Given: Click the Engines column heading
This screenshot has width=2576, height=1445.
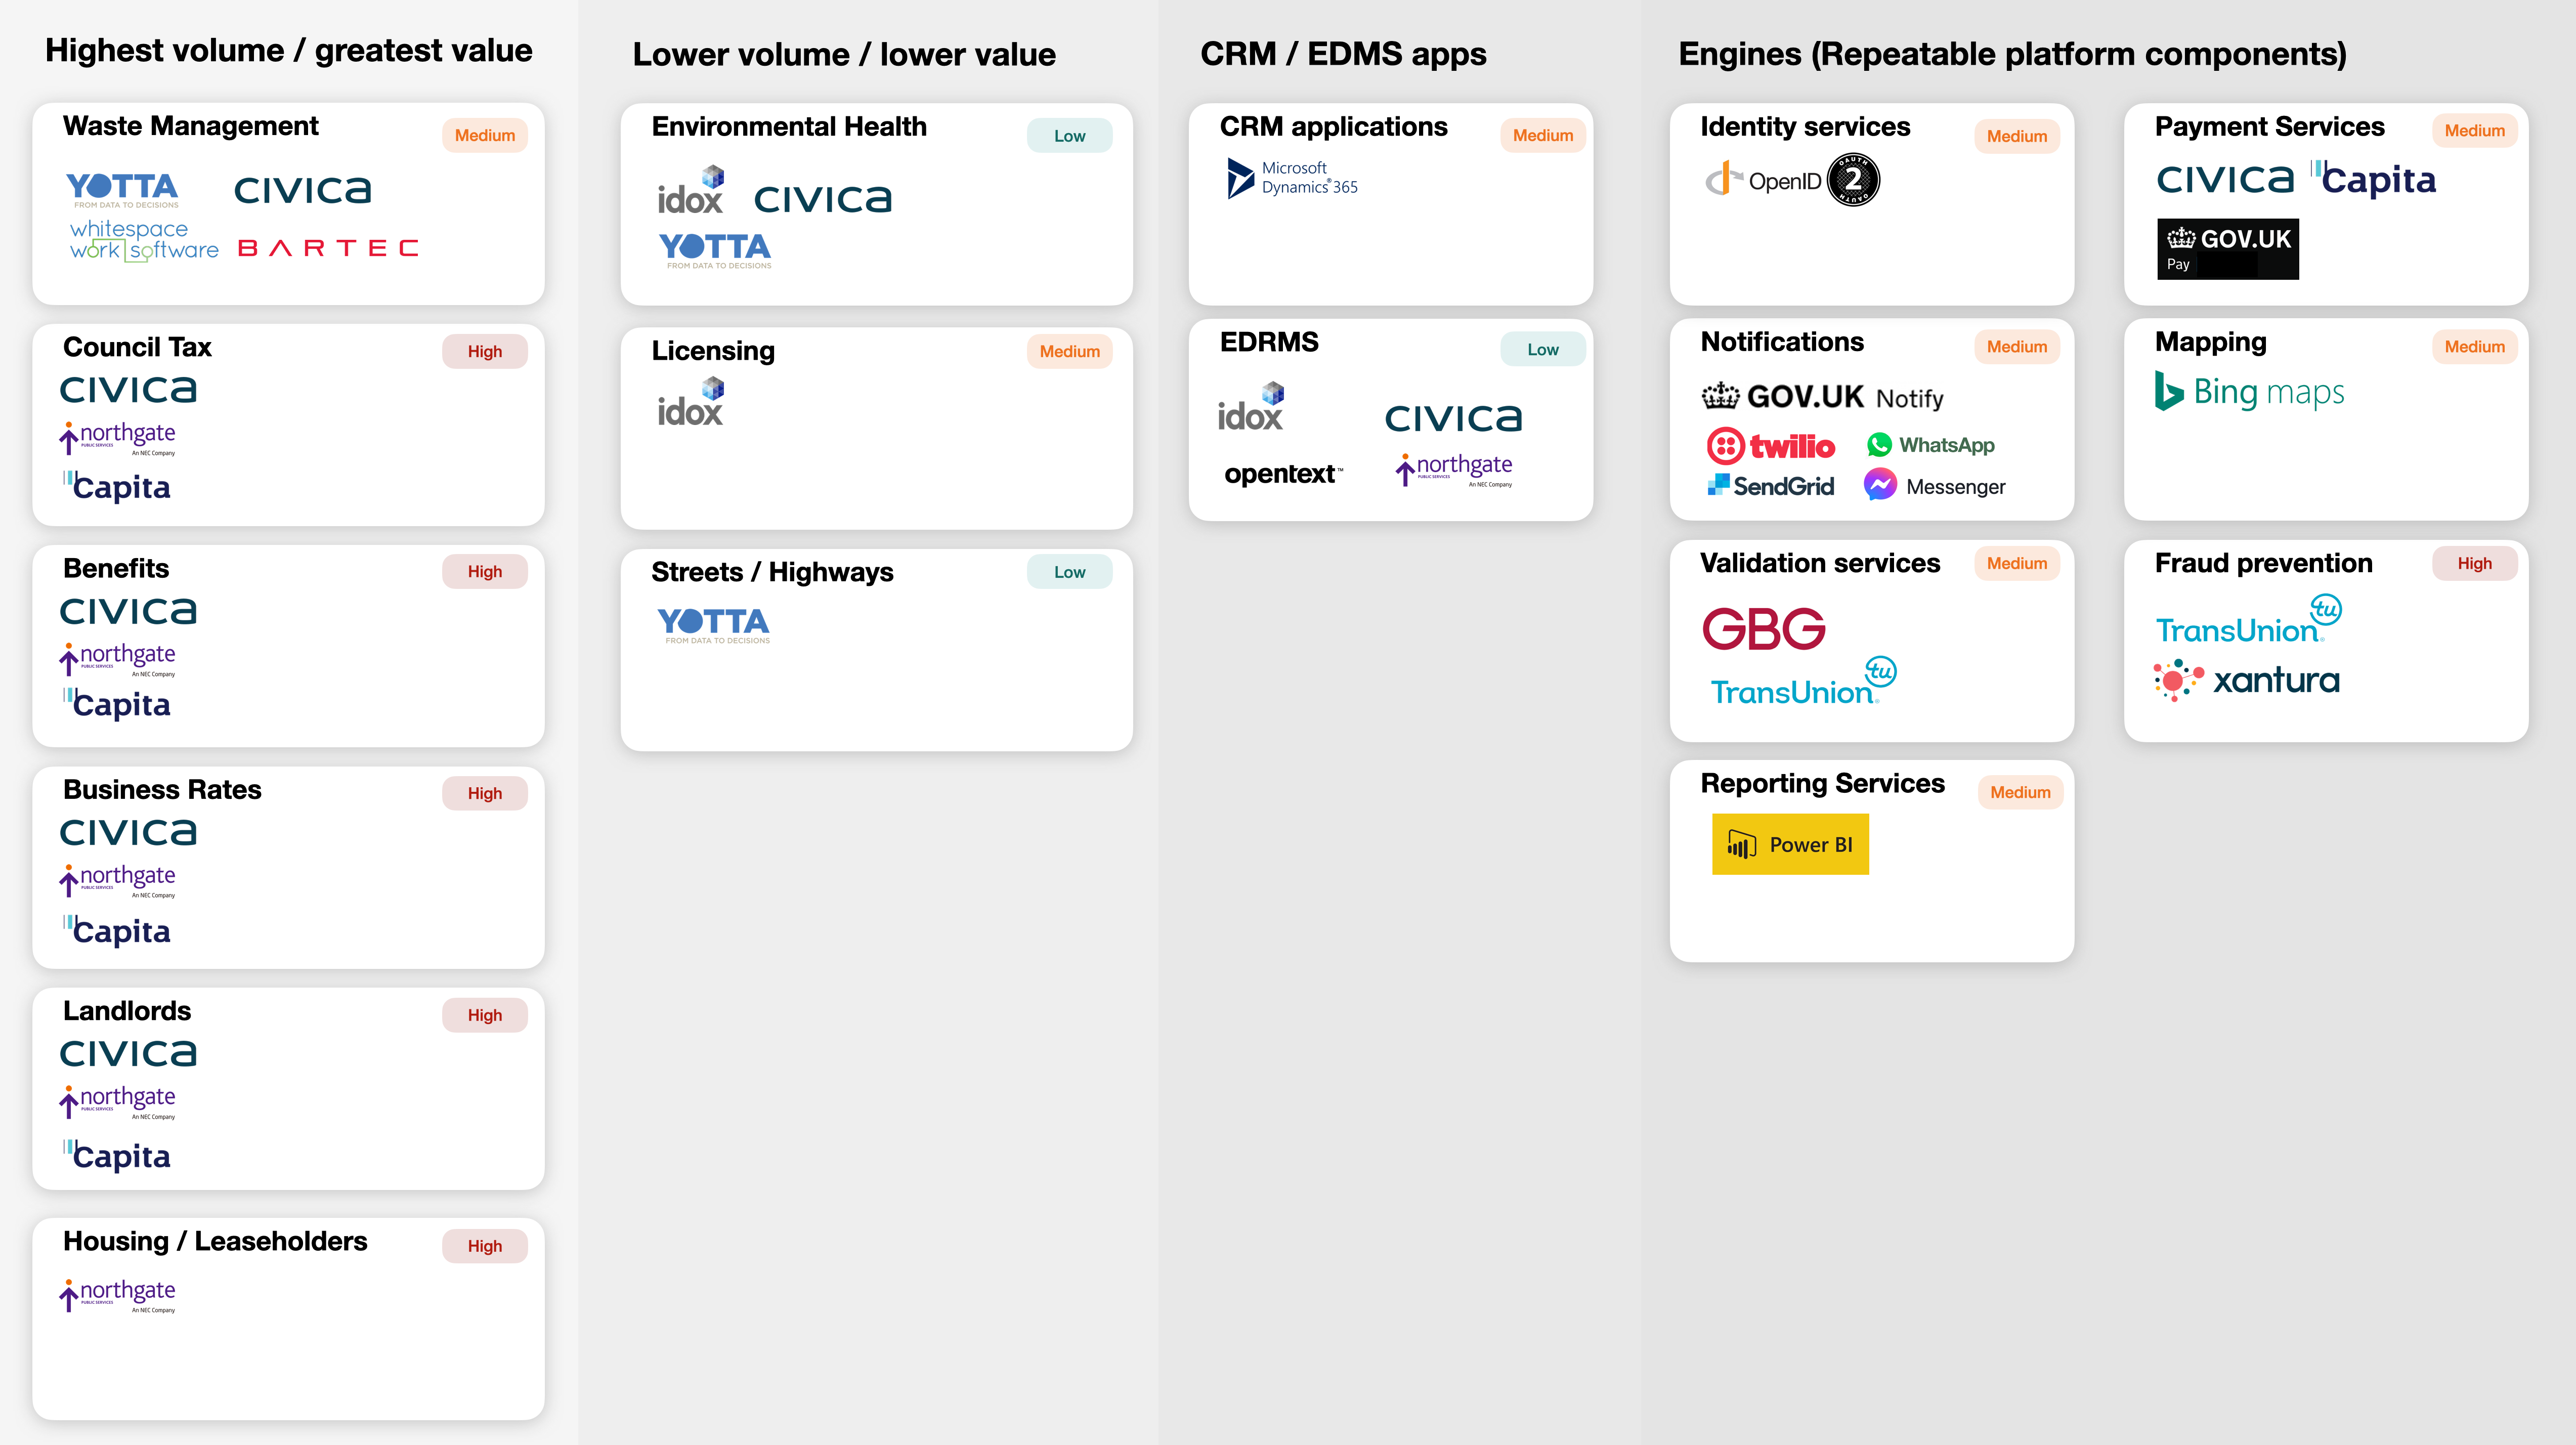Looking at the screenshot, I should [2012, 54].
